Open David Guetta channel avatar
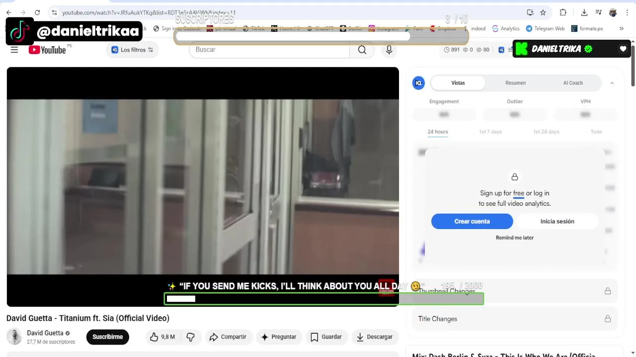636x357 pixels. point(14,337)
